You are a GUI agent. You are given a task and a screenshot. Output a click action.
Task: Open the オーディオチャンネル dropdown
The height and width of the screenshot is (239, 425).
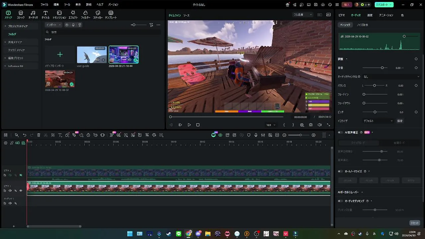(x=391, y=77)
